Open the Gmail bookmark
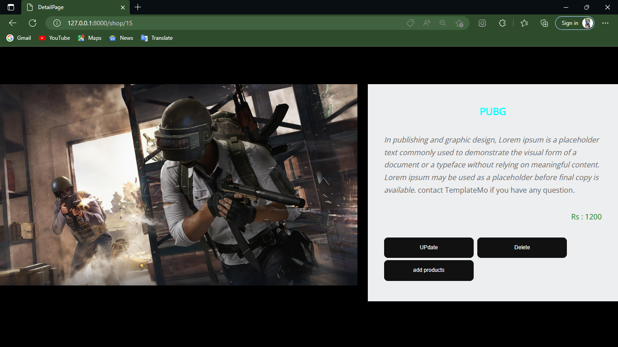The image size is (618, 347). click(19, 38)
